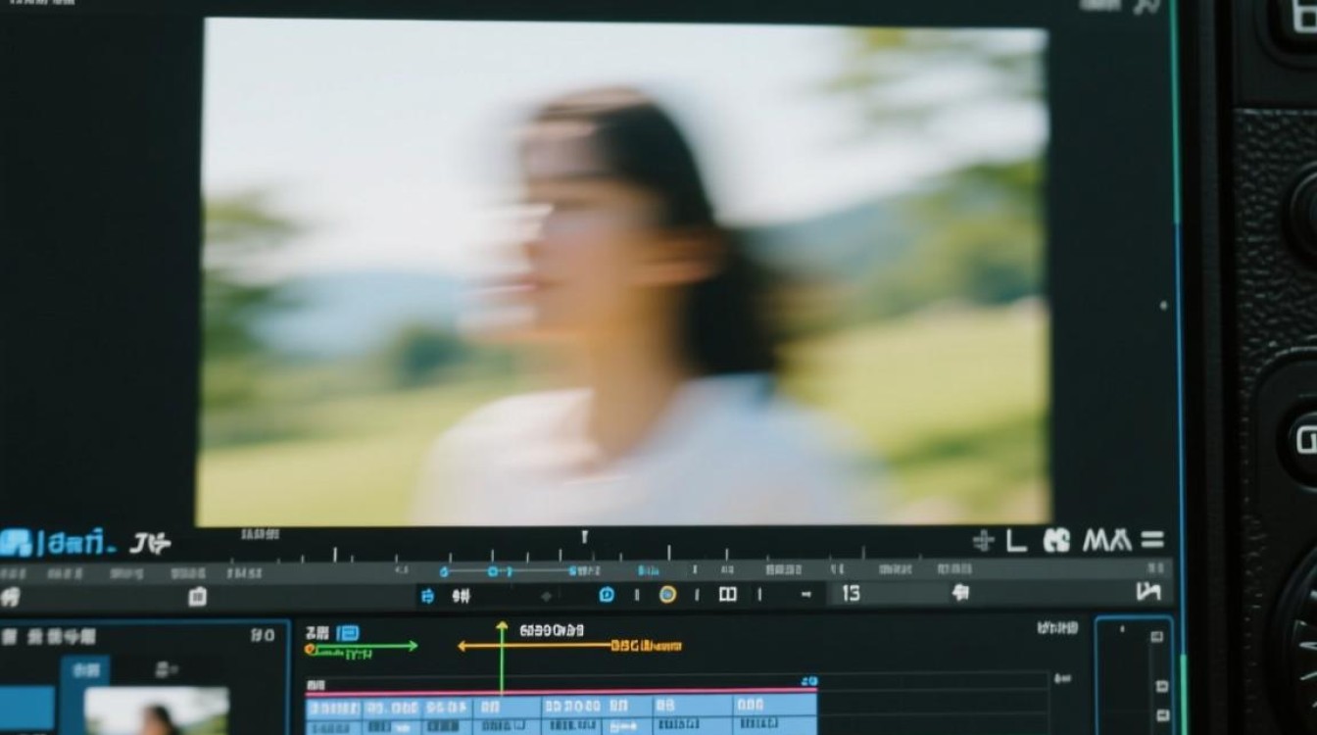Screen dimensions: 1317x735
Task: Click the yellow-topped green playhead on the timeline
Action: (x=502, y=657)
